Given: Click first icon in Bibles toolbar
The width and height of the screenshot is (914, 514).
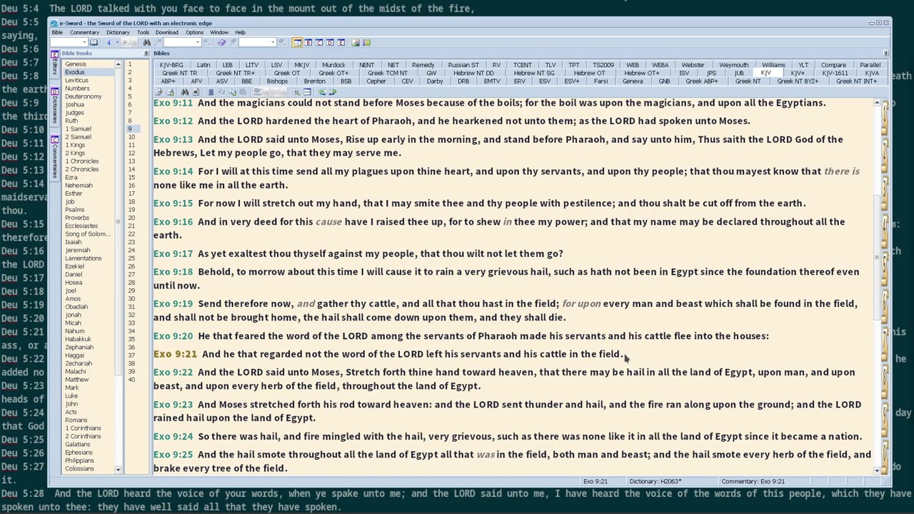Looking at the screenshot, I should point(159,92).
